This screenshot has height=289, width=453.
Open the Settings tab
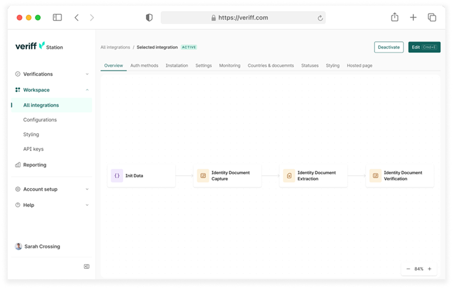coord(203,65)
